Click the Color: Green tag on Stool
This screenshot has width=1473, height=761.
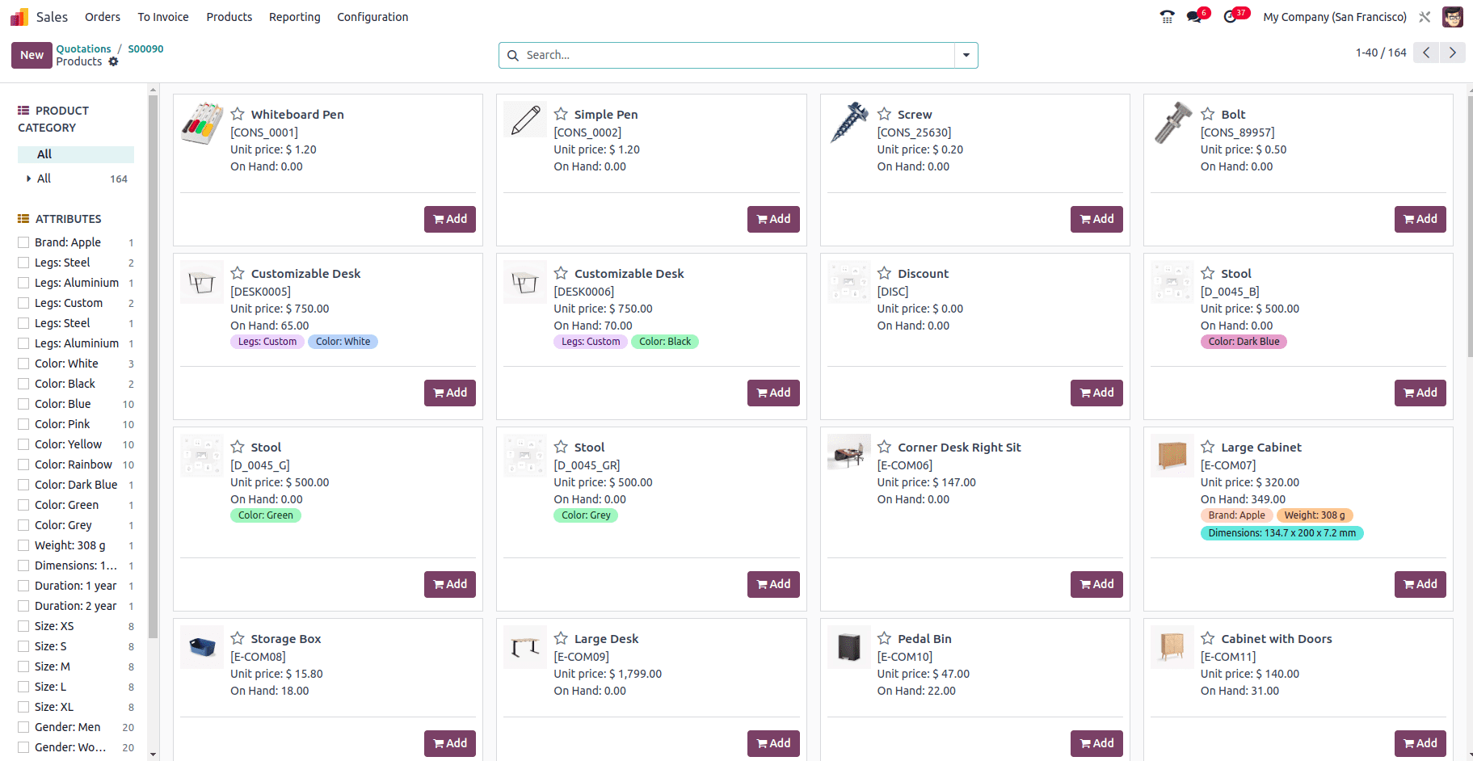coord(266,515)
